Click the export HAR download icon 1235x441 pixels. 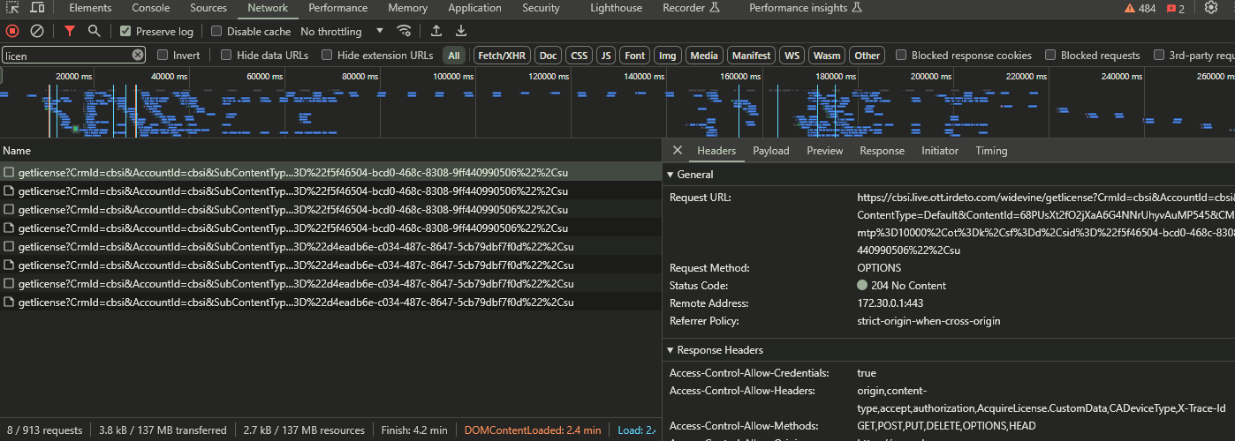pyautogui.click(x=460, y=31)
